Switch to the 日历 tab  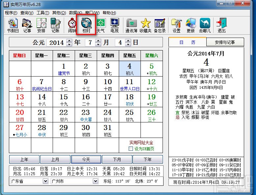pyautogui.click(x=188, y=42)
